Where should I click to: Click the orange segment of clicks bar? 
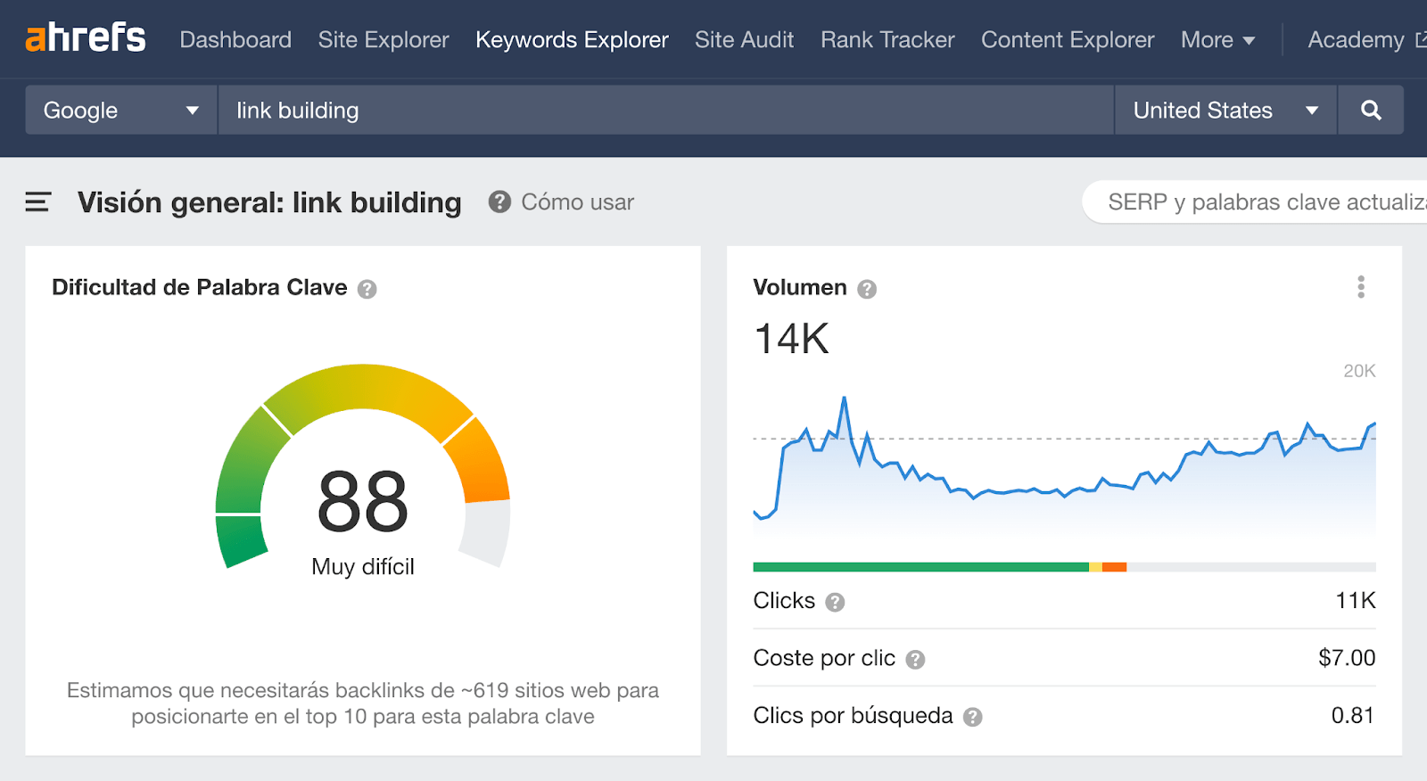[1114, 567]
